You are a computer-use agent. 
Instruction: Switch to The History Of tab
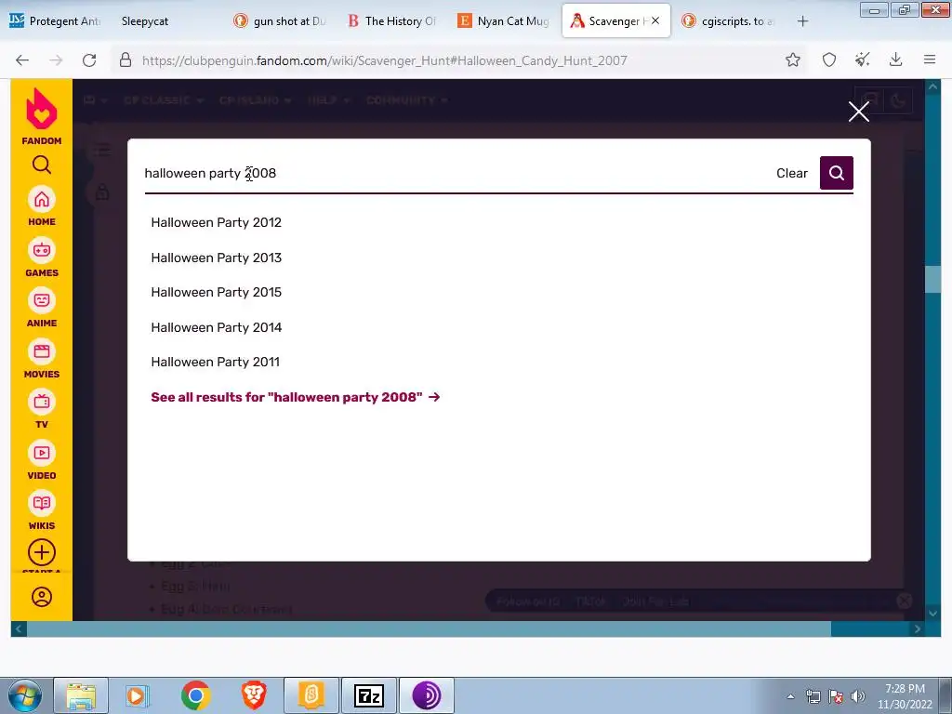coord(391,21)
